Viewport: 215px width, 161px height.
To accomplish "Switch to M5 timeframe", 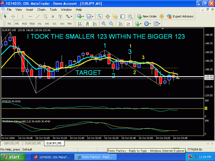I will pos(17,24).
